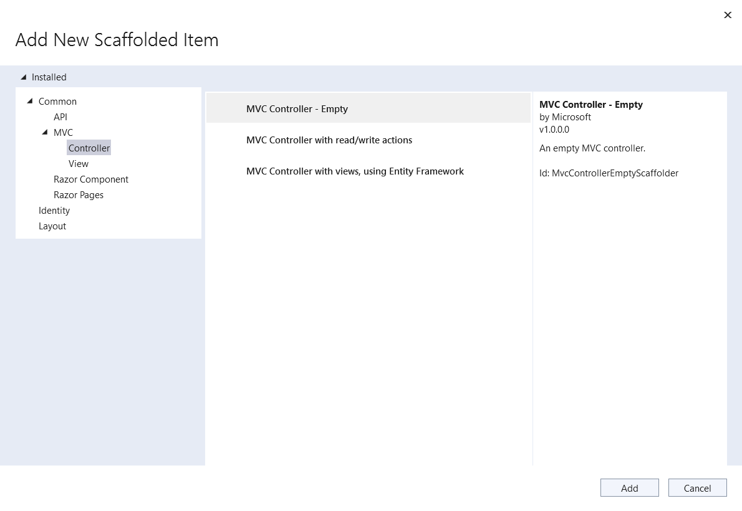Choose the View node under MVC

point(79,164)
